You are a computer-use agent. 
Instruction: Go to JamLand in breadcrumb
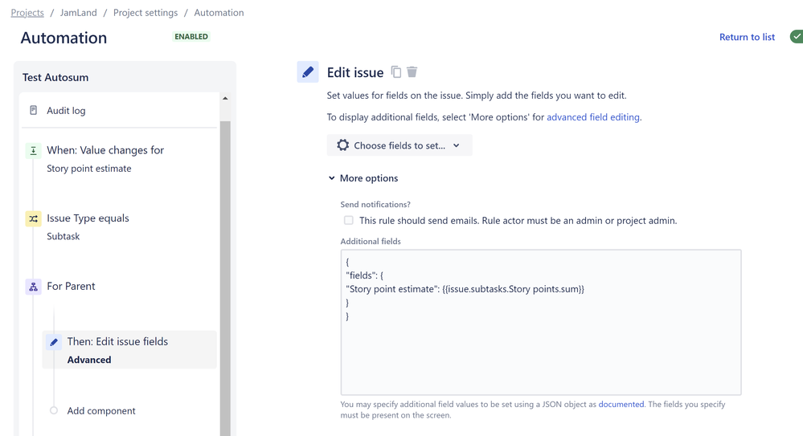[x=78, y=13]
